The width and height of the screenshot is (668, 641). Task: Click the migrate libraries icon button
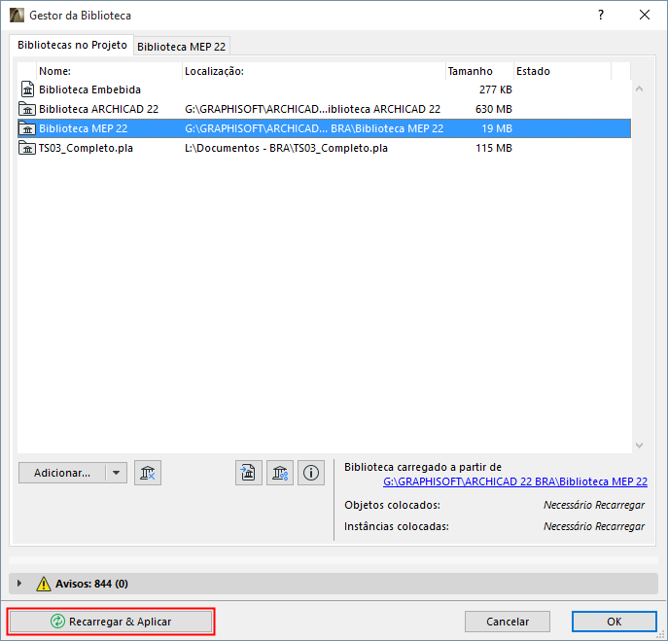(x=279, y=473)
